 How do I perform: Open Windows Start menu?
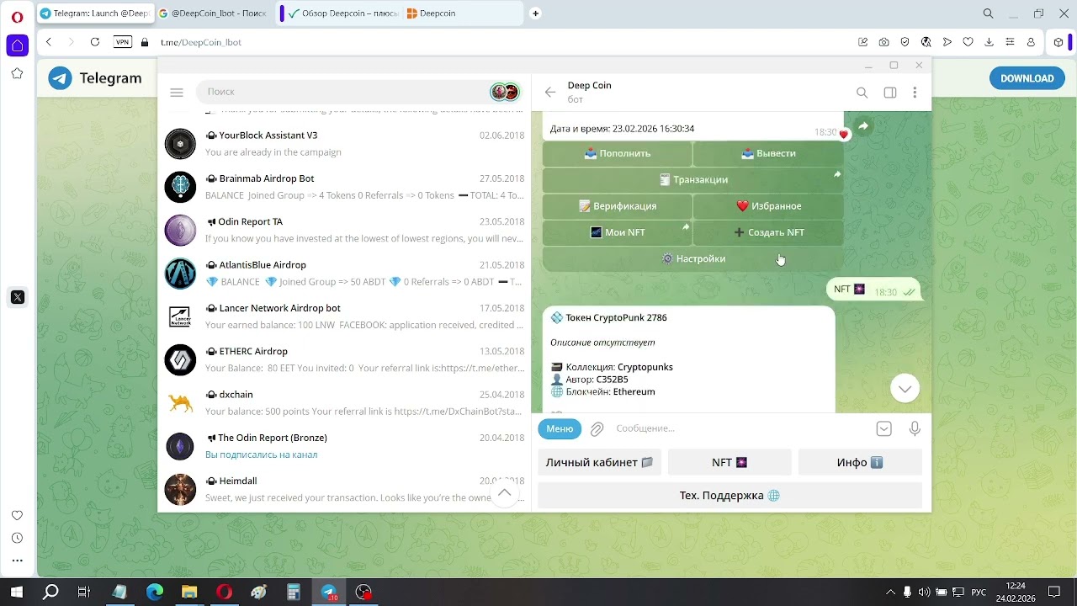(x=16, y=592)
